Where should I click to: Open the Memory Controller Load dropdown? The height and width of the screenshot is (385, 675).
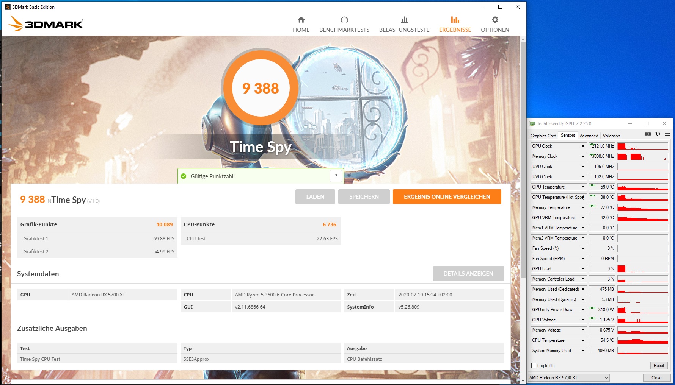click(583, 279)
